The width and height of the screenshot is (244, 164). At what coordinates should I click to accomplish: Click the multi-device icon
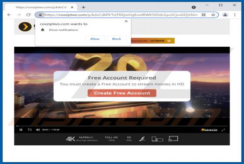(x=157, y=139)
